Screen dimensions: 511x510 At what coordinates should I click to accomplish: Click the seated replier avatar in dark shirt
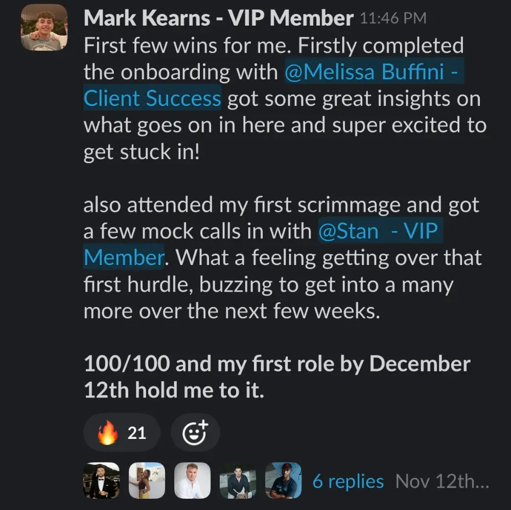(x=238, y=481)
